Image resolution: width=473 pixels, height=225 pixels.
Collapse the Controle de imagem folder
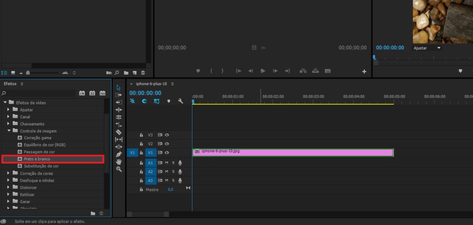tap(8, 131)
